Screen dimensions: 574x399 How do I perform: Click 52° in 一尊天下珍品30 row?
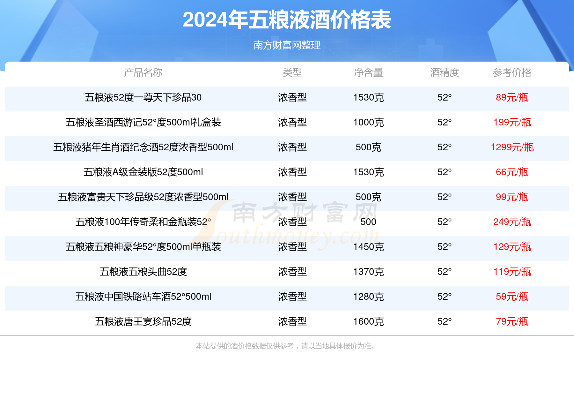(x=445, y=97)
